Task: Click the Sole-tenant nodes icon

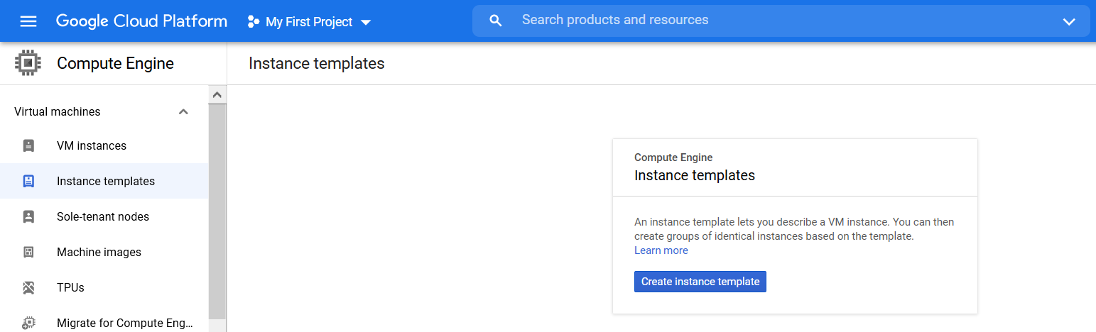Action: tap(28, 217)
